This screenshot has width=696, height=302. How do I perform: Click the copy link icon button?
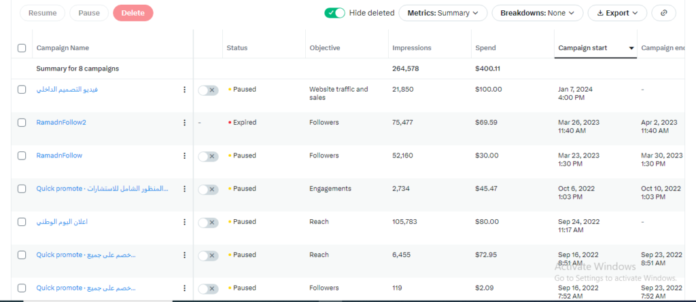[x=663, y=13]
